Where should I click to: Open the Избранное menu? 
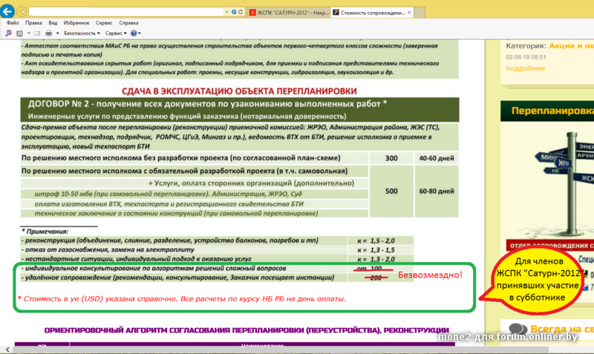tap(76, 23)
